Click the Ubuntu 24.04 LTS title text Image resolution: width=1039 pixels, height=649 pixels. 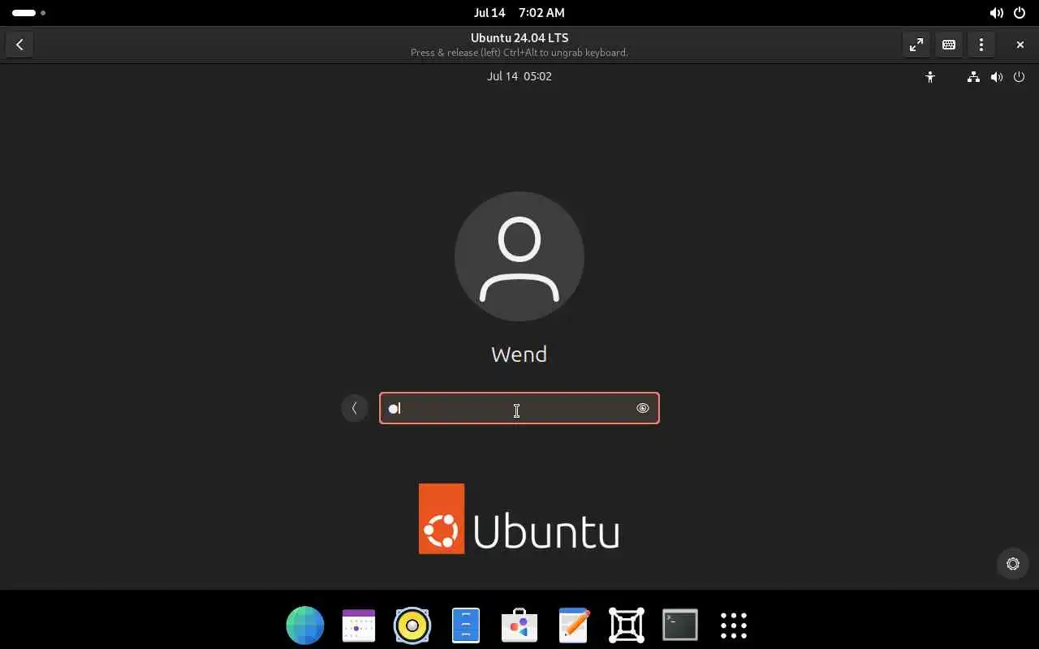(x=519, y=38)
